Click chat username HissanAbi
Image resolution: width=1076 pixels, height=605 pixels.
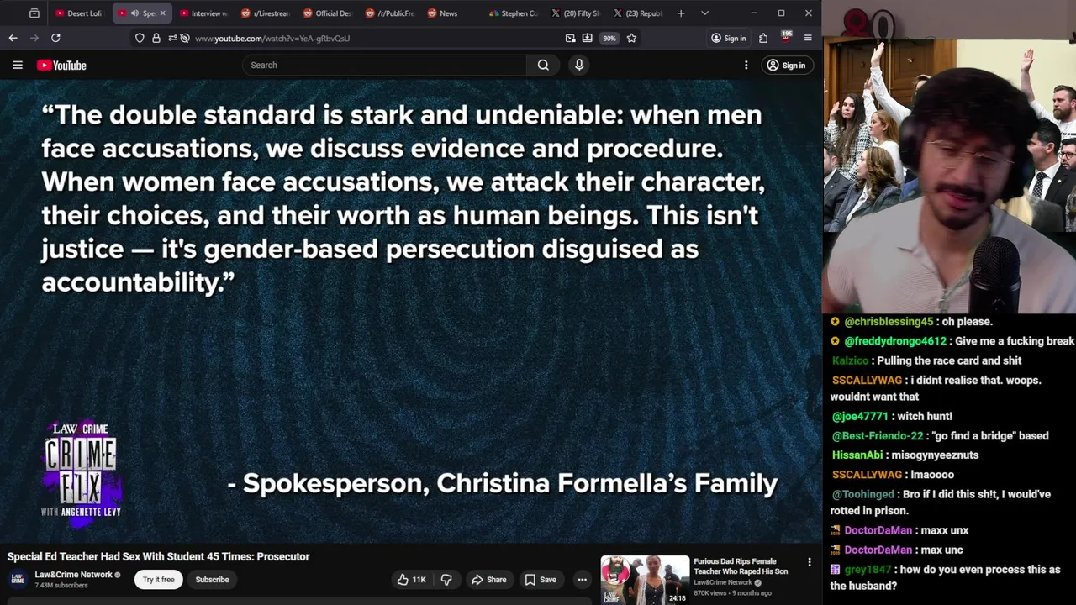(x=857, y=455)
